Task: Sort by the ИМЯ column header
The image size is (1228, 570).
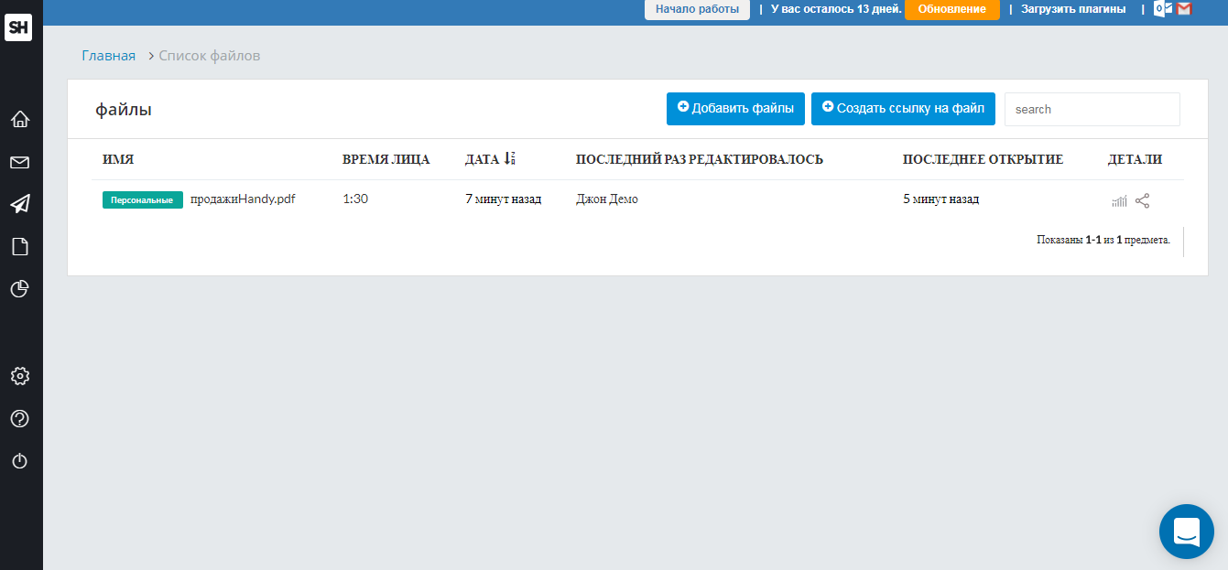Action: pyautogui.click(x=118, y=159)
